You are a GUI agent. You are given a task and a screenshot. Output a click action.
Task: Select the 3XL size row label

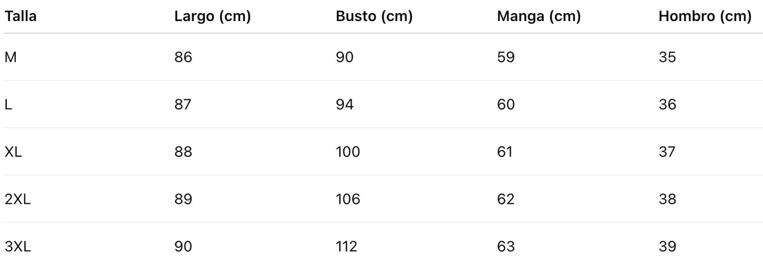point(18,247)
